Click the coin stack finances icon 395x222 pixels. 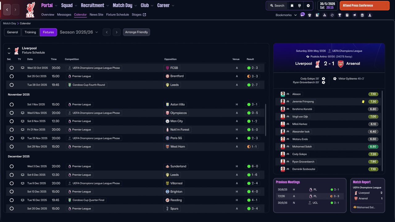(362, 15)
